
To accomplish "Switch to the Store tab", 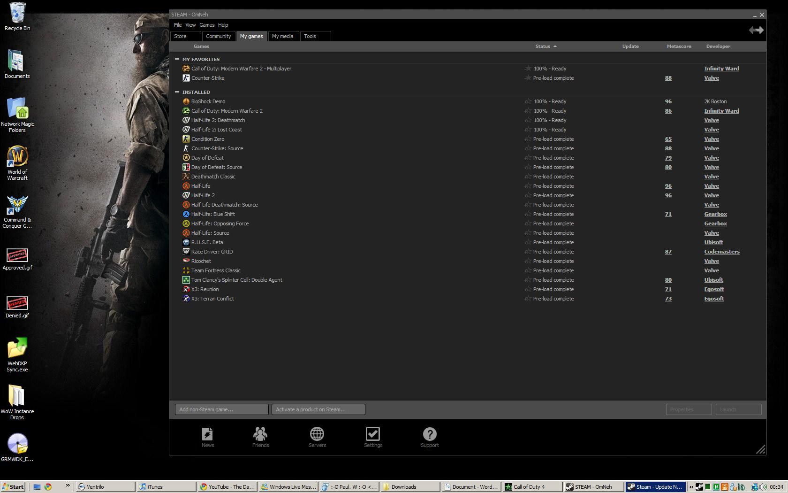I will click(x=186, y=36).
